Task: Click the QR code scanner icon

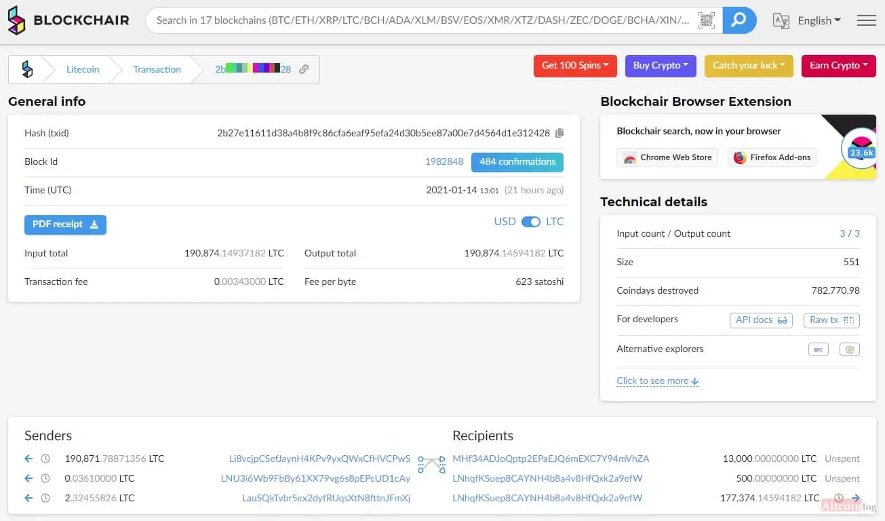Action: pos(707,20)
